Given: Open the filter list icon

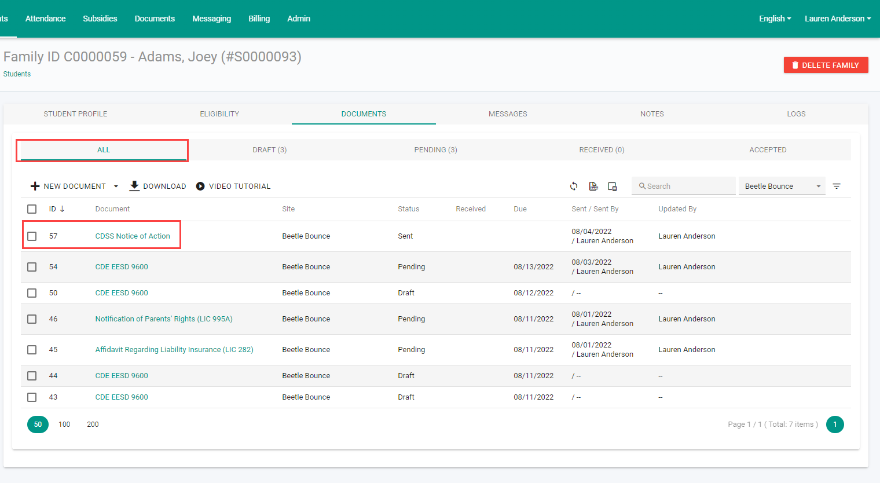Looking at the screenshot, I should tap(837, 186).
